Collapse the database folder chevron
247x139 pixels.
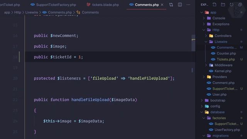tap(201, 112)
